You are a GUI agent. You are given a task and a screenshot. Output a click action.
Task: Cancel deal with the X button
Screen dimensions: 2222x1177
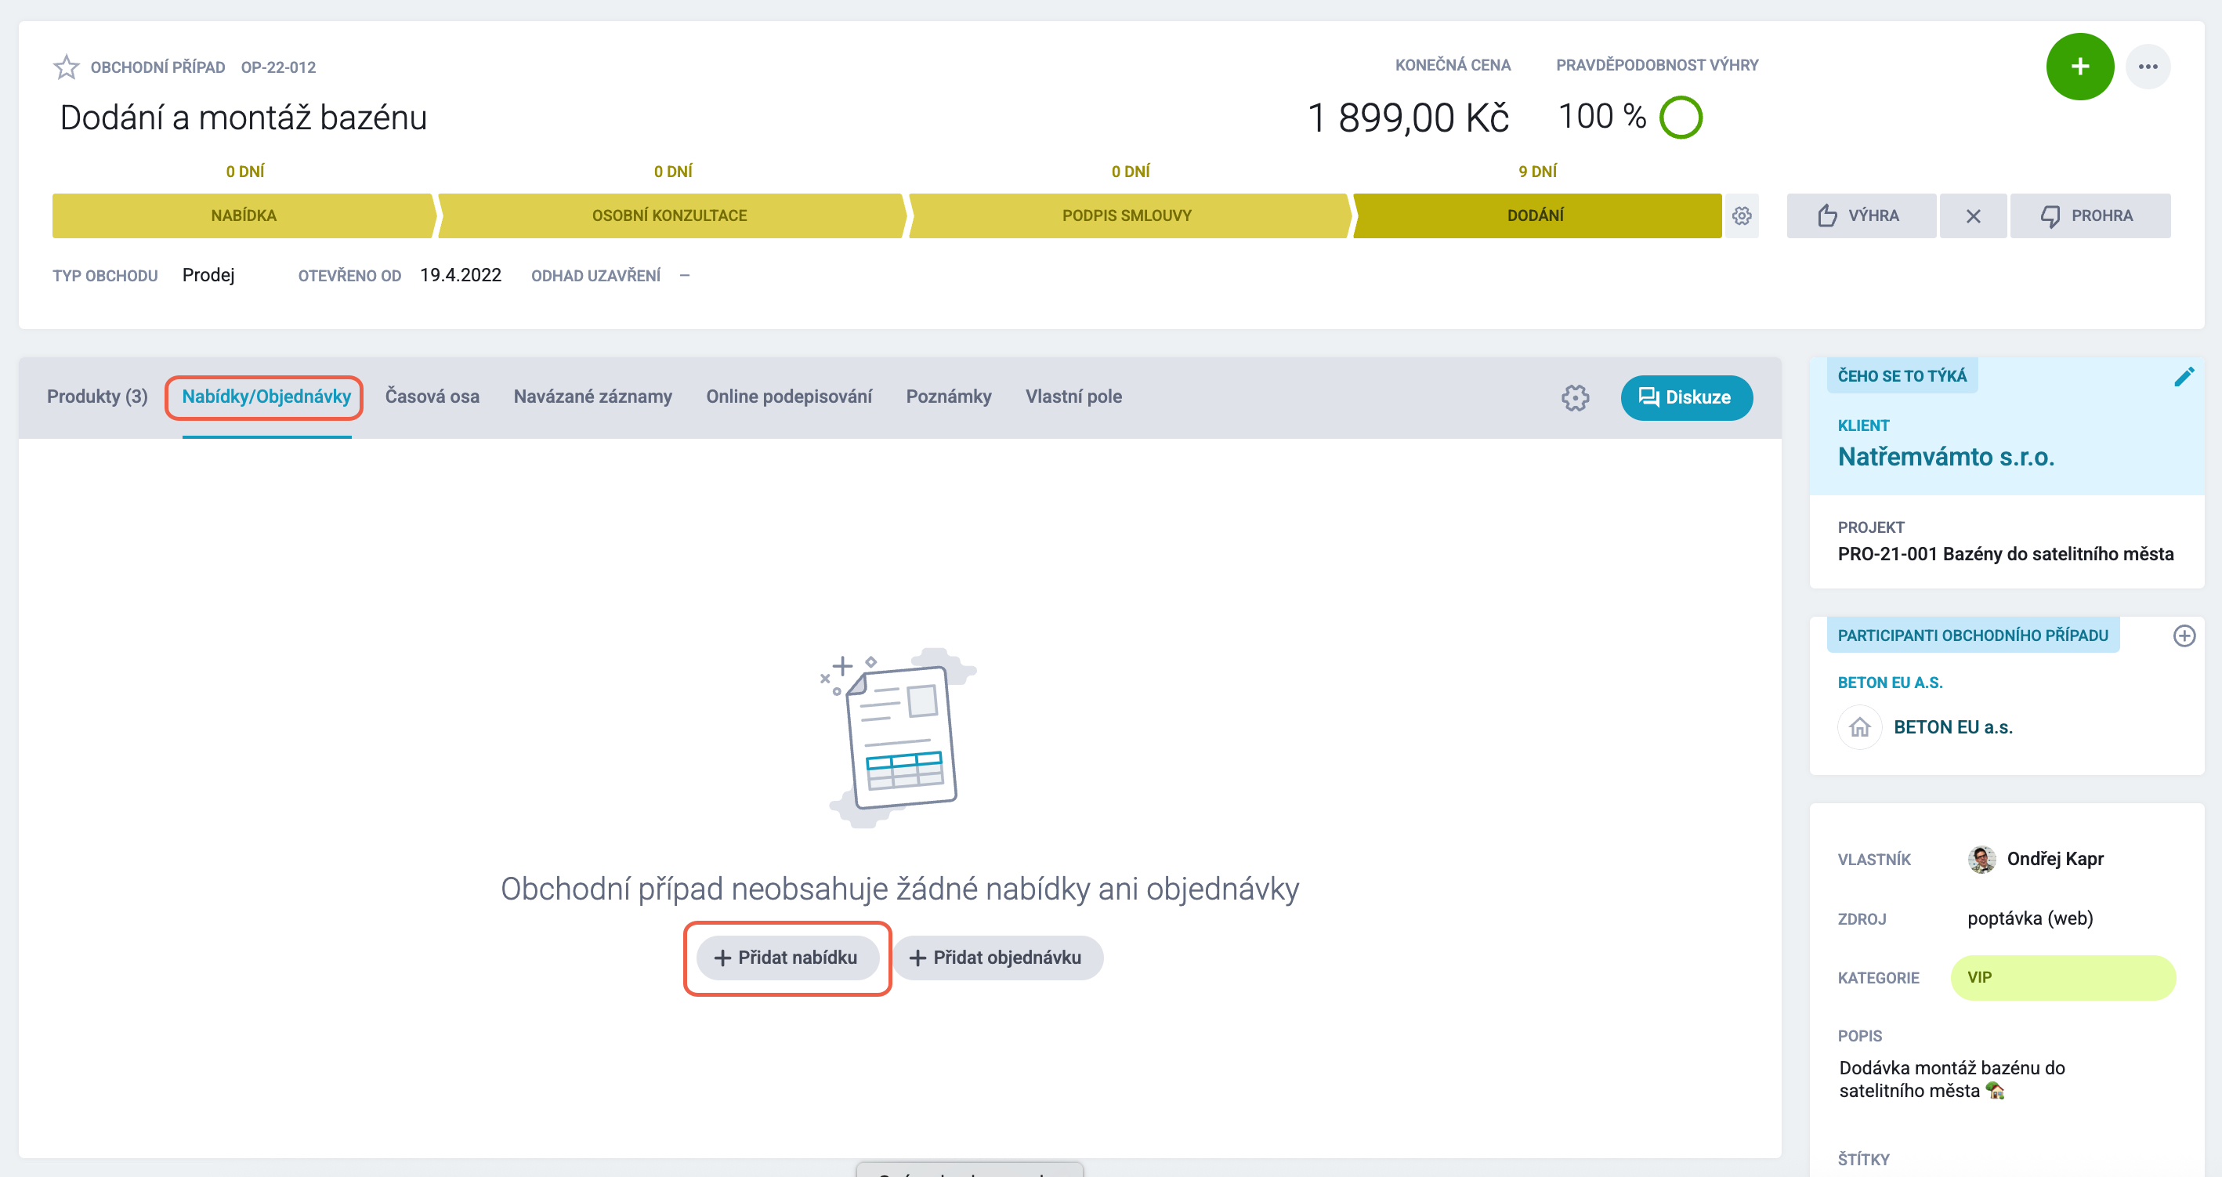click(1973, 215)
